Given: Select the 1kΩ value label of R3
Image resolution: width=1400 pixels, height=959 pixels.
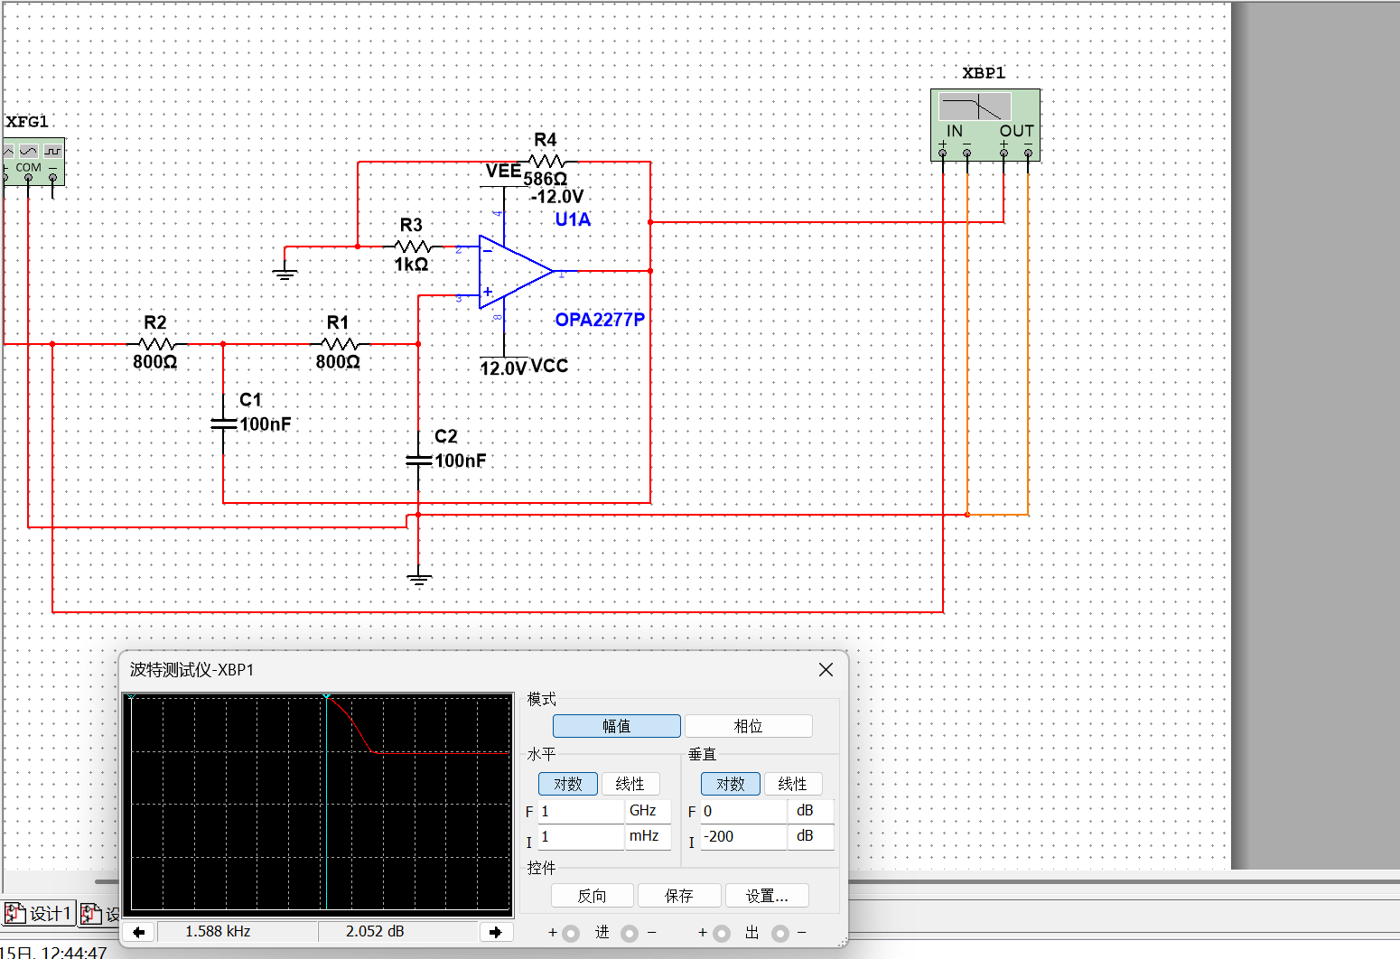Looking at the screenshot, I should 411,265.
